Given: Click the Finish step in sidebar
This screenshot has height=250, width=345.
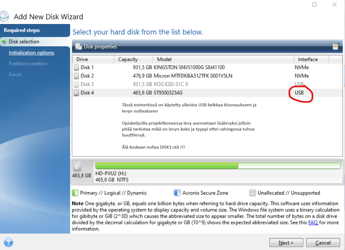Looking at the screenshot, I should click(16, 75).
